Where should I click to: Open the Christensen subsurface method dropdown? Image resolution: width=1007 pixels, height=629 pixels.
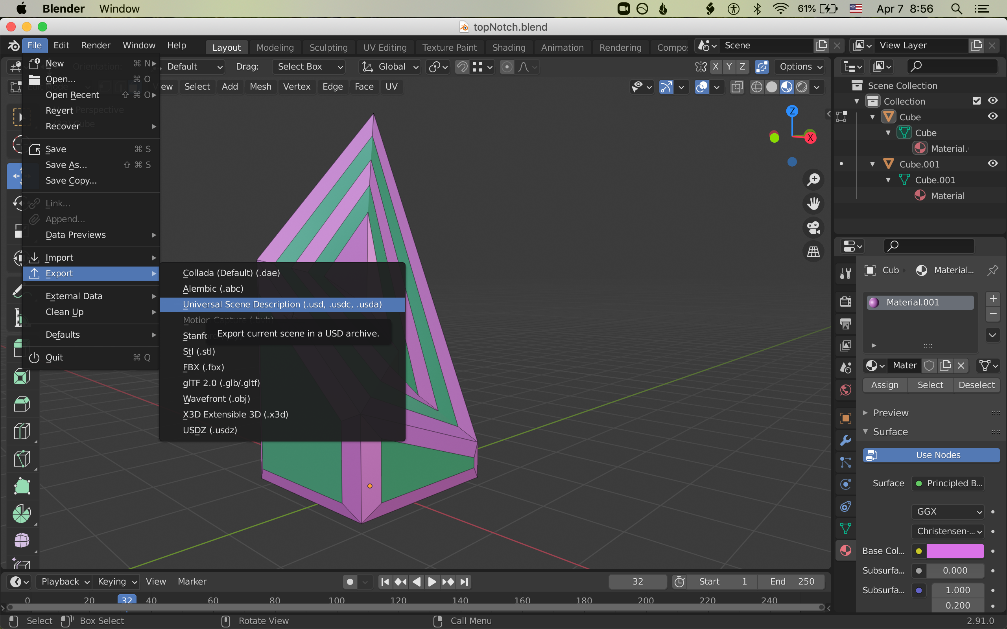tap(948, 531)
